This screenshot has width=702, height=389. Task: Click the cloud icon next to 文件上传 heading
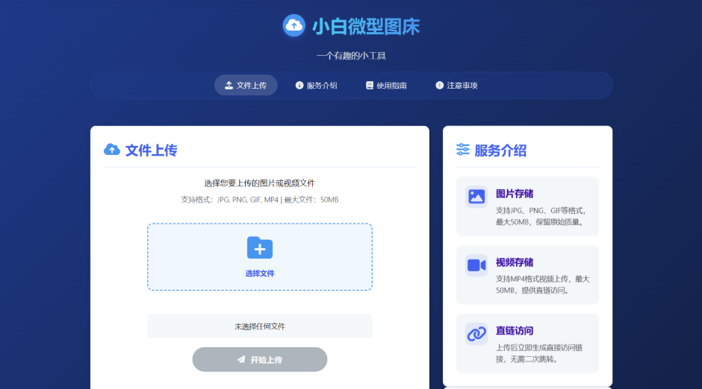[x=112, y=150]
